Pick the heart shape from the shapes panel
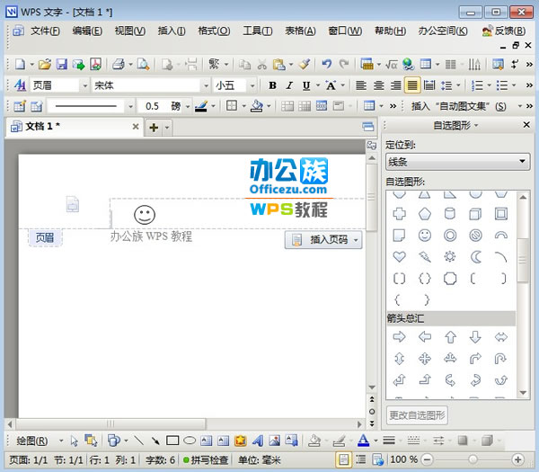Image resolution: width=539 pixels, height=472 pixels. [399, 257]
